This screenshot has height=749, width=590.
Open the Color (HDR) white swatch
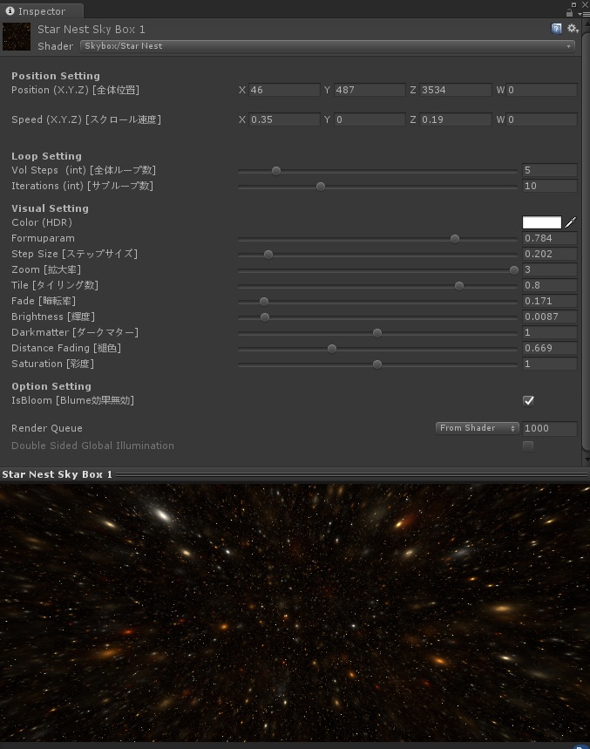click(542, 222)
